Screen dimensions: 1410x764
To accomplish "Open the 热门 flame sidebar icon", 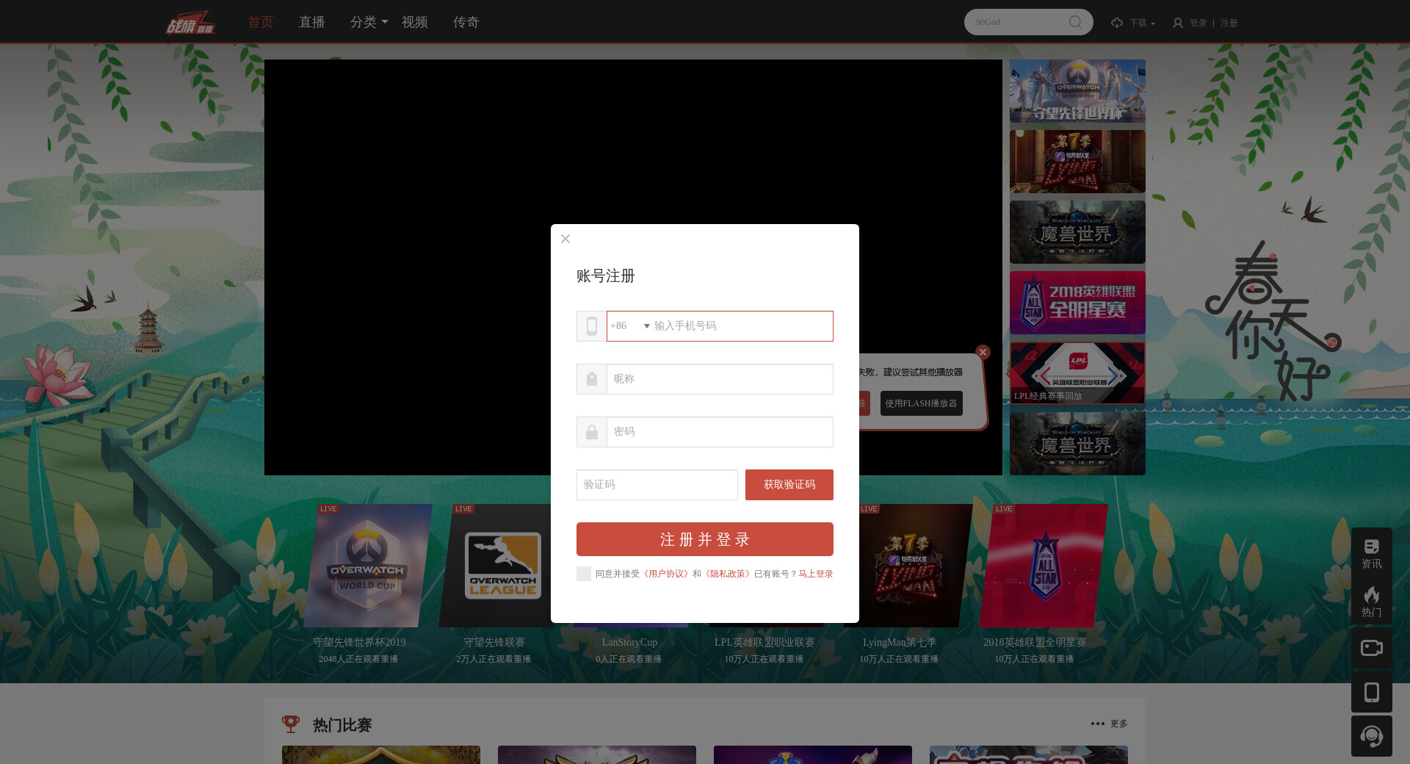I will pos(1371,601).
